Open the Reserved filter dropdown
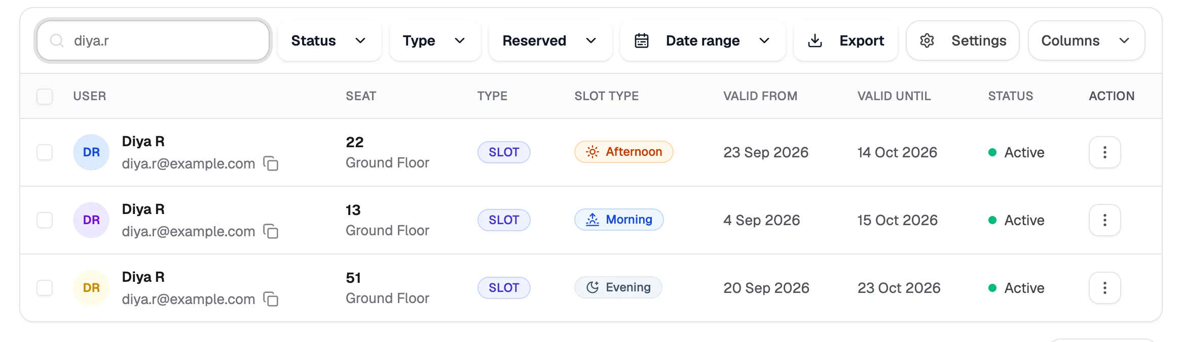The width and height of the screenshot is (1182, 342). 550,40
